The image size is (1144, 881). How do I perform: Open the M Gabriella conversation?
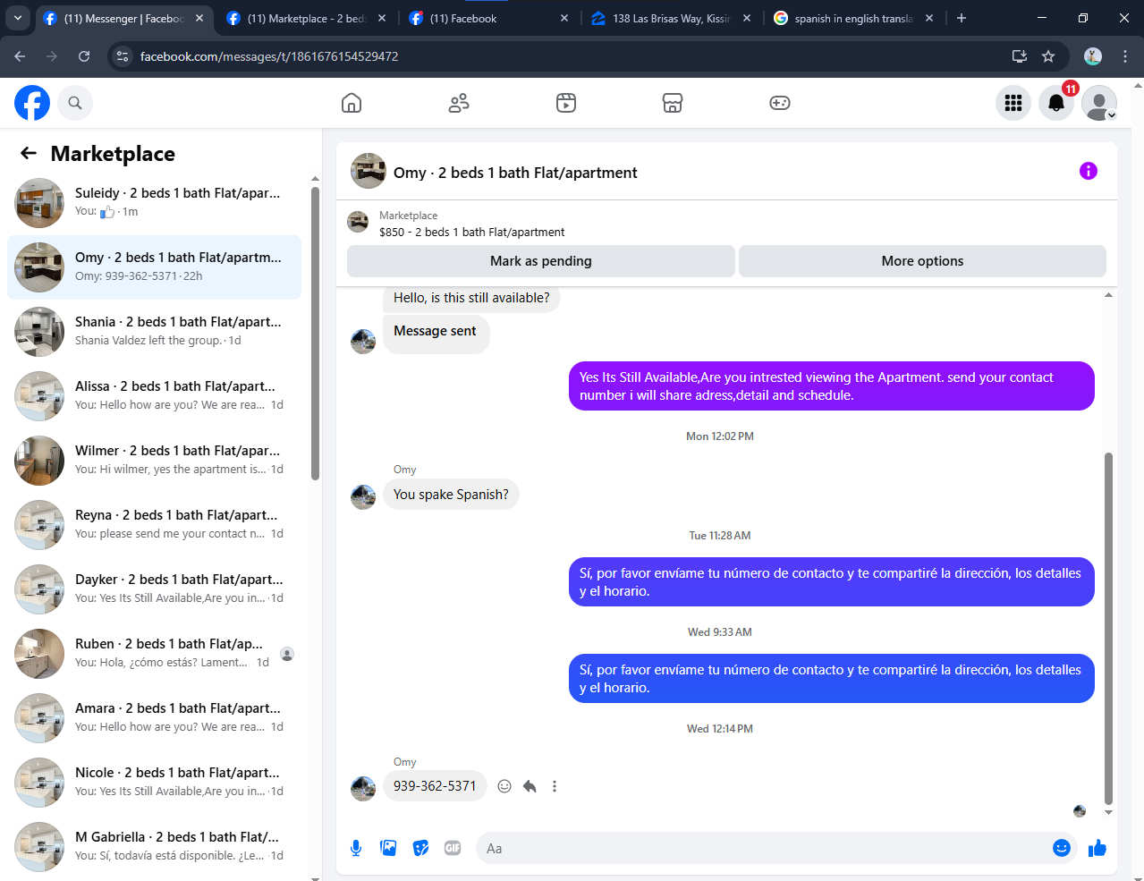(x=154, y=847)
